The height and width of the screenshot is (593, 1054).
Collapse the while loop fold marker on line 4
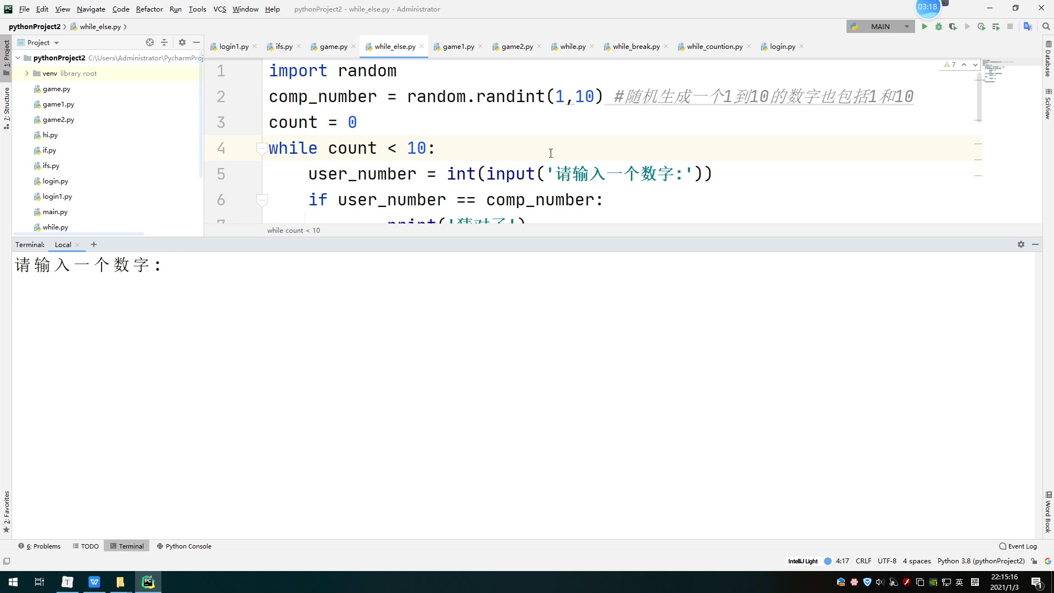262,148
